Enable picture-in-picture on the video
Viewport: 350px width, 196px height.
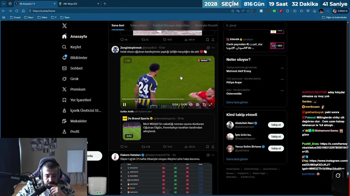point(204,105)
